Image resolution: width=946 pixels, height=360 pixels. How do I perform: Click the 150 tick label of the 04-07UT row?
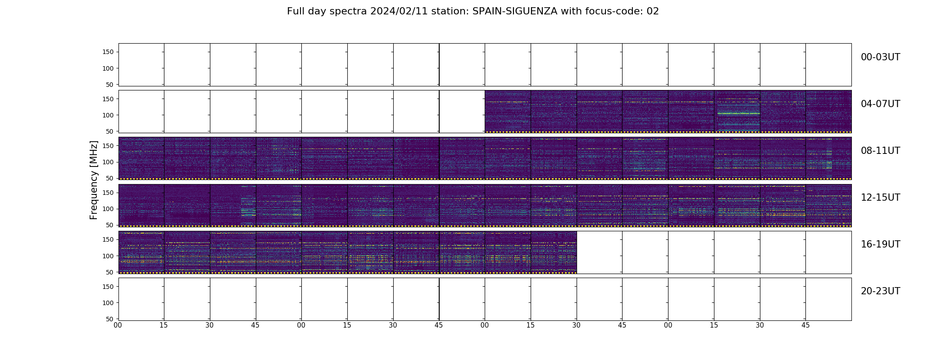pyautogui.click(x=108, y=99)
